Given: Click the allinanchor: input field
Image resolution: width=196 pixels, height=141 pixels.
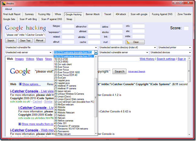Looking at the screenshot, I should [94, 26].
